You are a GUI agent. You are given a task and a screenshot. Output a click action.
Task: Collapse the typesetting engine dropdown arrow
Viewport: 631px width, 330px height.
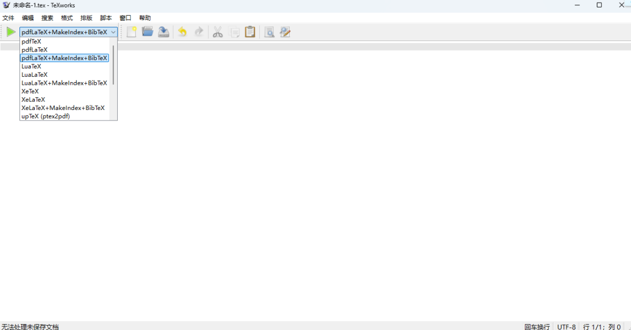click(x=113, y=32)
